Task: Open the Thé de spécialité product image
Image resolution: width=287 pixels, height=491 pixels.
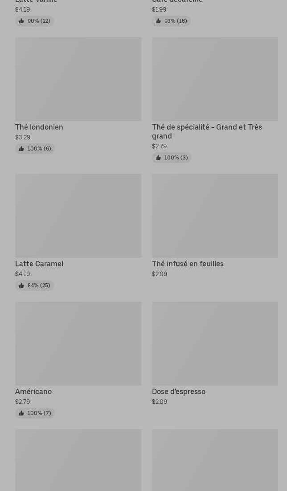Action: (x=215, y=79)
